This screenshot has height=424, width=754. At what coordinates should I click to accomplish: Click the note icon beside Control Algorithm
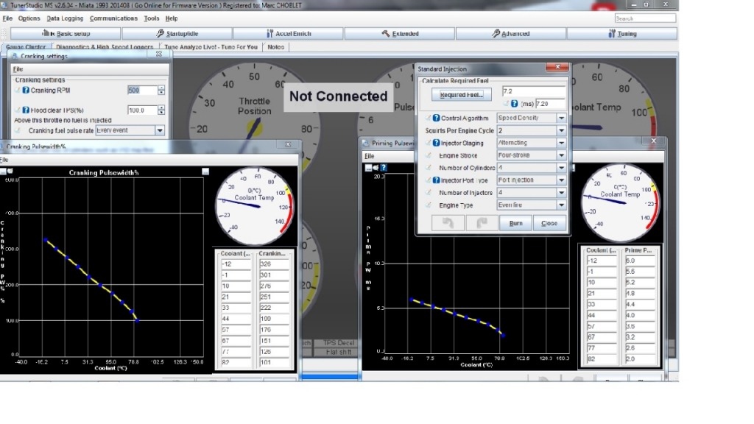tap(428, 118)
